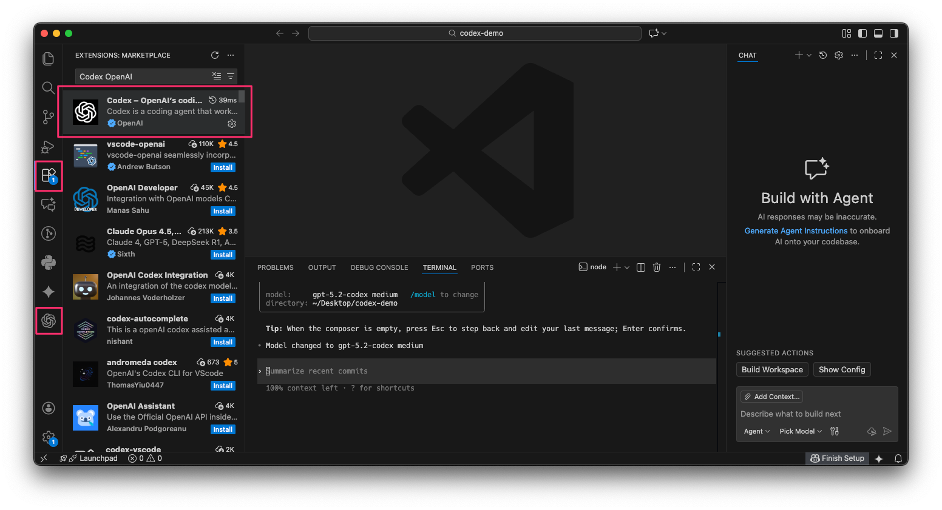Viewport: 942px width, 510px height.
Task: Toggle the bottom panel visibility
Action: [878, 33]
